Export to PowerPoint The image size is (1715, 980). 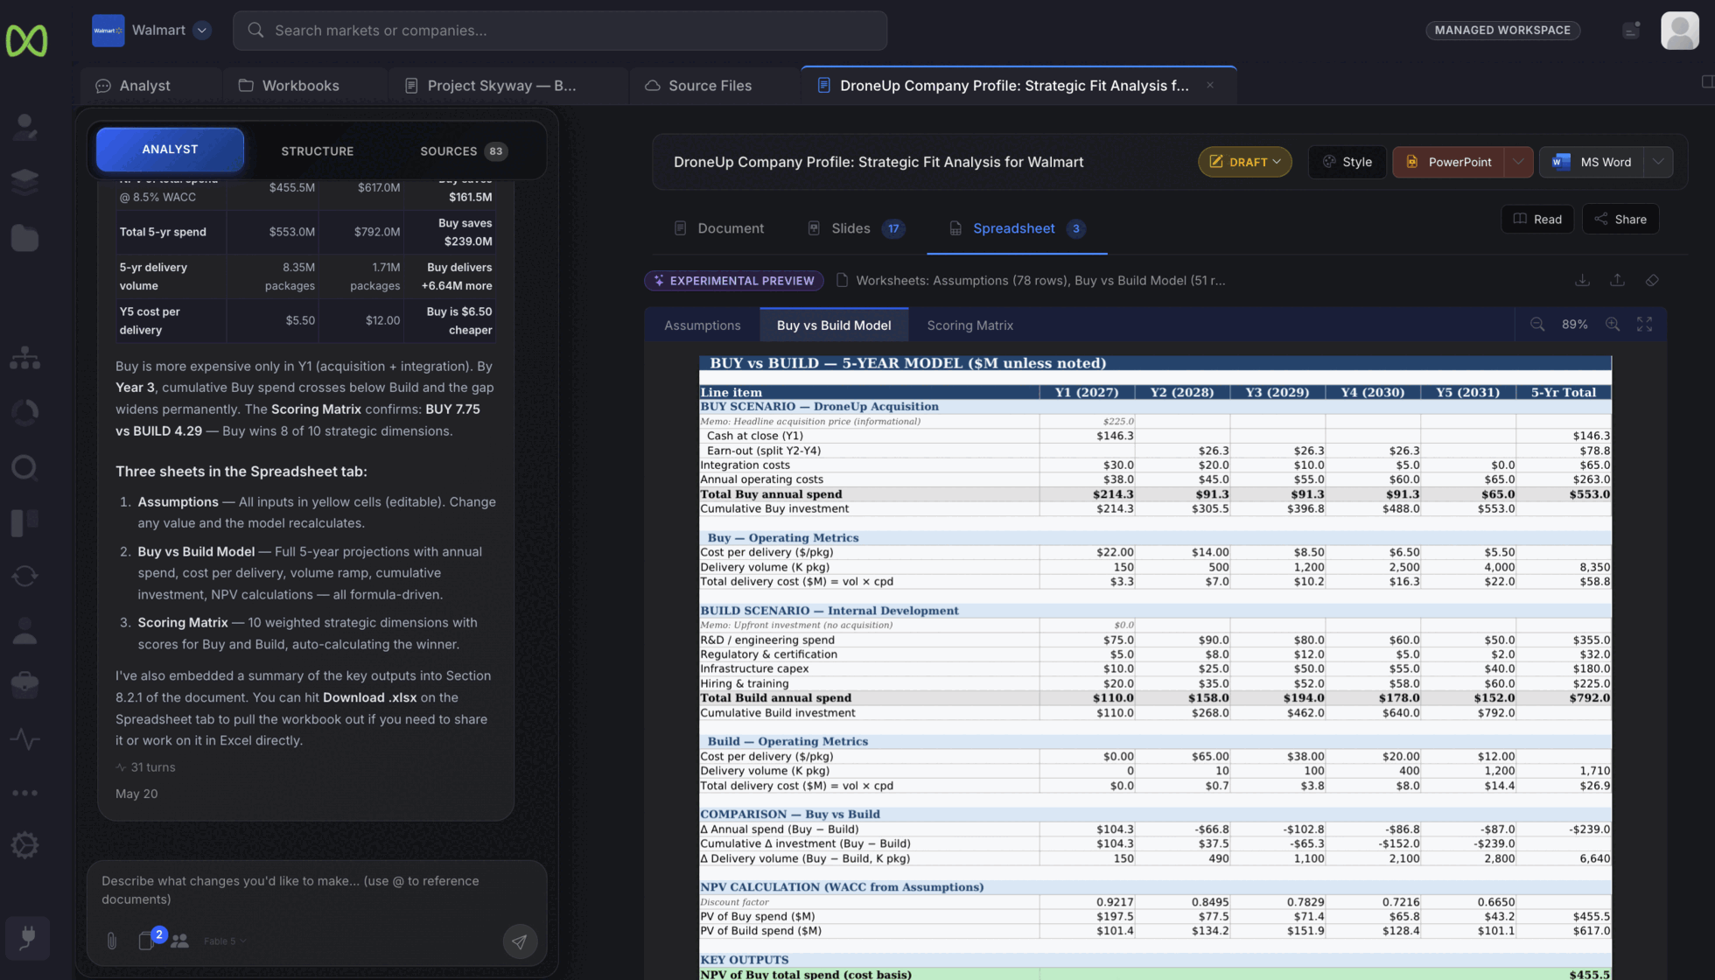[1448, 162]
